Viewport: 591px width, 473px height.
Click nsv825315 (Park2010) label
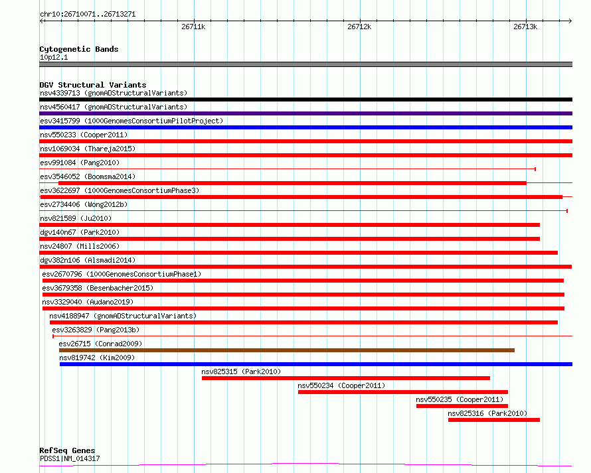pyautogui.click(x=241, y=372)
